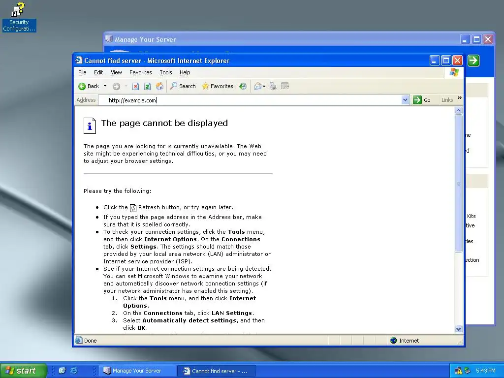
Task: Expand the Mail icon dropdown arrow
Action: [x=264, y=86]
